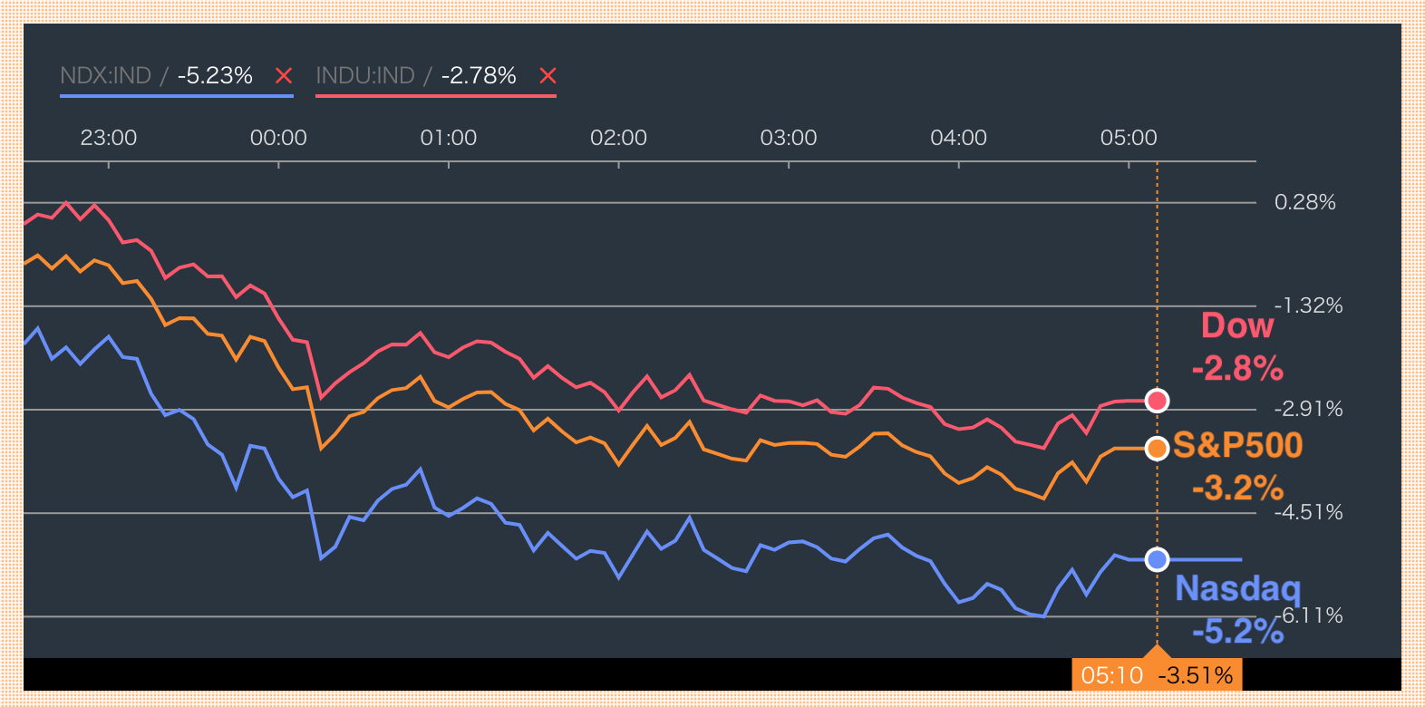This screenshot has height=707, width=1425.
Task: Click the -6.11% y-axis label
Action: coord(1311,615)
